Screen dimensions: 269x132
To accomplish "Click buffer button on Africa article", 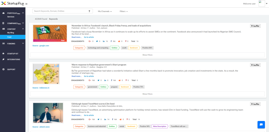I will 255,26.
